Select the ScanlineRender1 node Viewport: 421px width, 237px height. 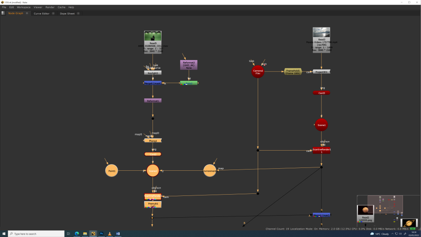(322, 151)
